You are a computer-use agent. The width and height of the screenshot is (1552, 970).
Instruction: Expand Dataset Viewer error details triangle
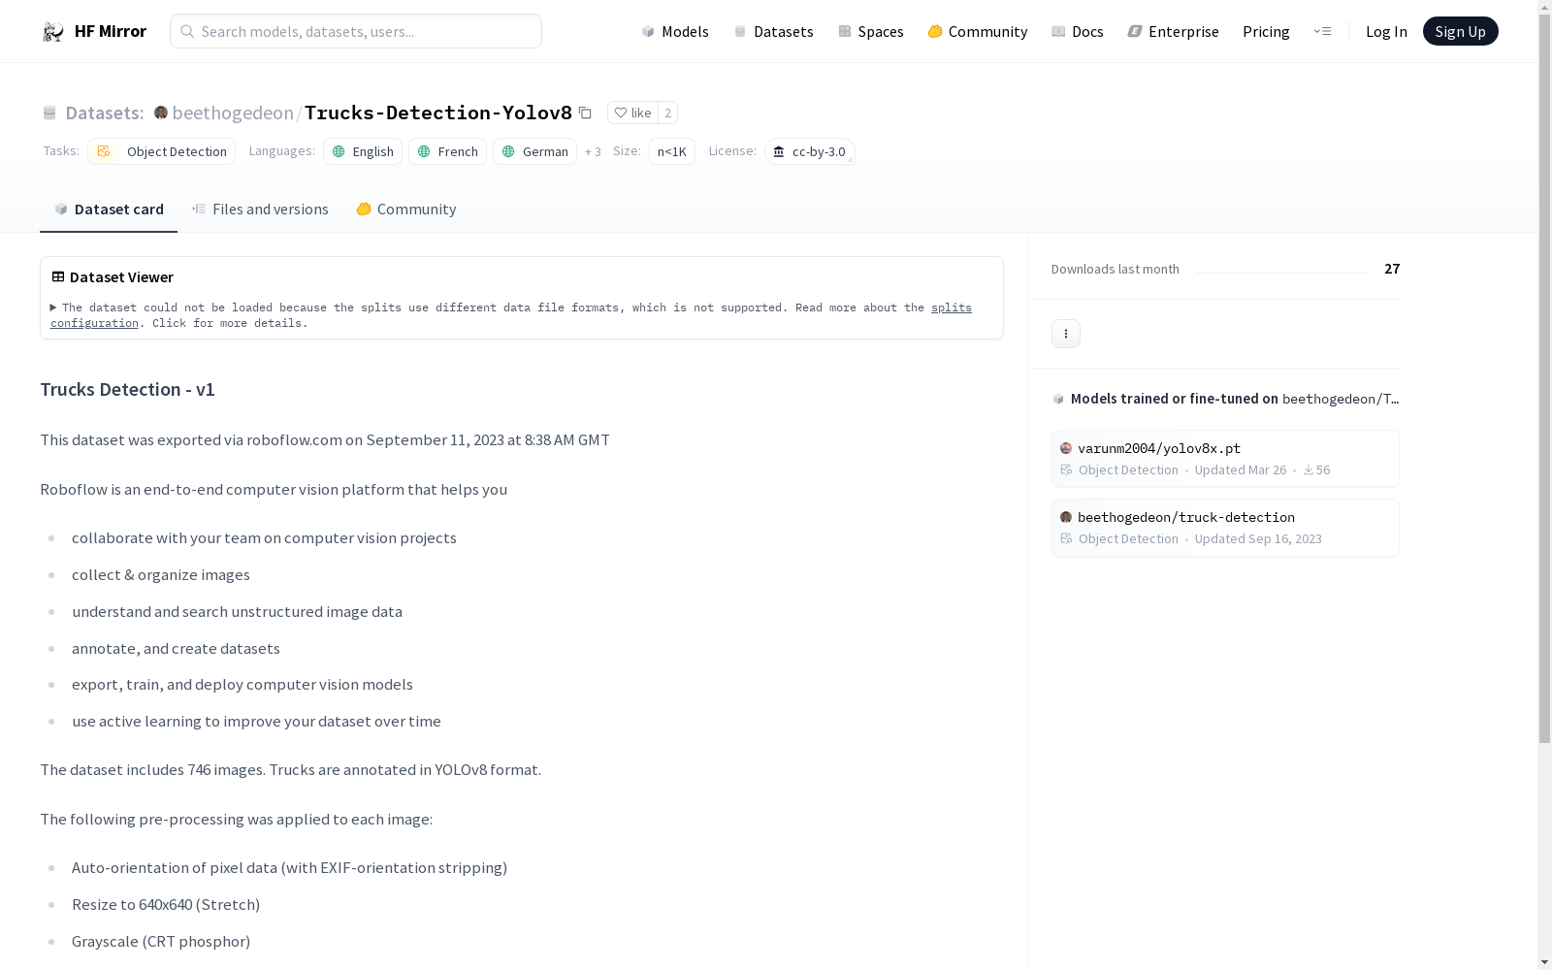53,307
